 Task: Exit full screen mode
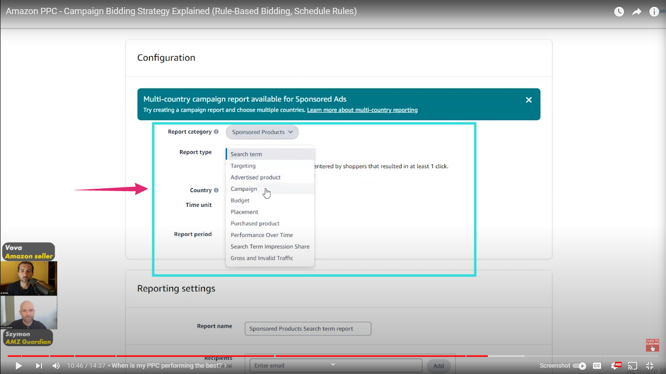[650, 366]
